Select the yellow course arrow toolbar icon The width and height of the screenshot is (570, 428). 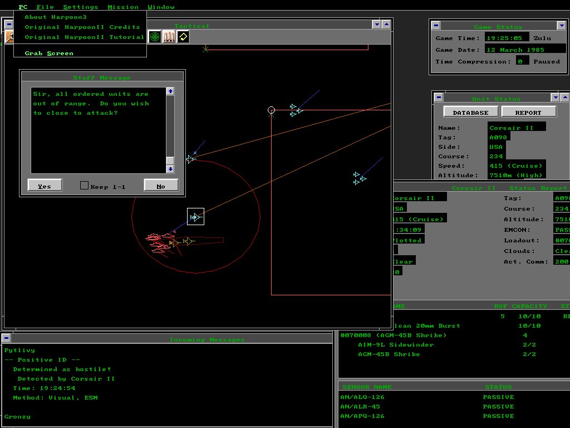click(x=183, y=37)
